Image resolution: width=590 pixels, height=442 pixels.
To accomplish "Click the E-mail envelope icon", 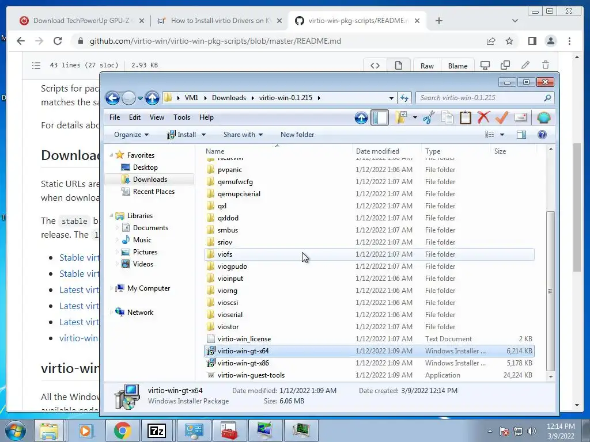I will (x=520, y=117).
